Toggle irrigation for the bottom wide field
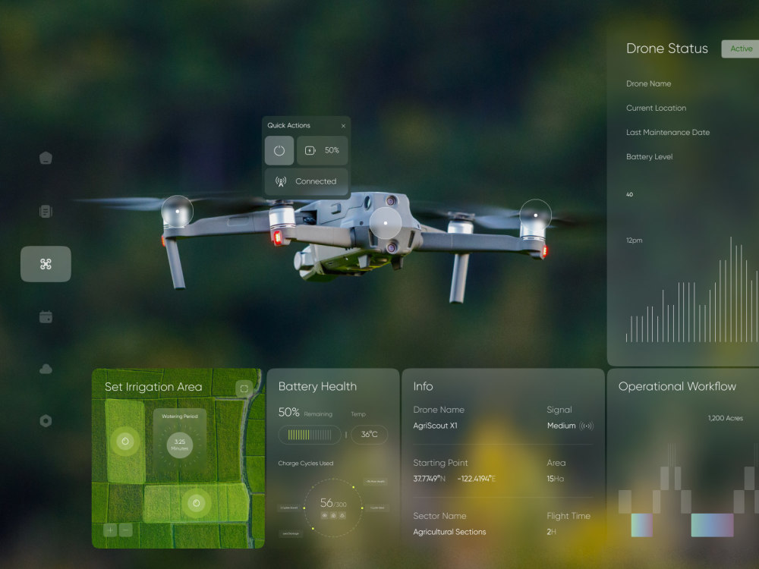The height and width of the screenshot is (569, 759). pyautogui.click(x=196, y=503)
